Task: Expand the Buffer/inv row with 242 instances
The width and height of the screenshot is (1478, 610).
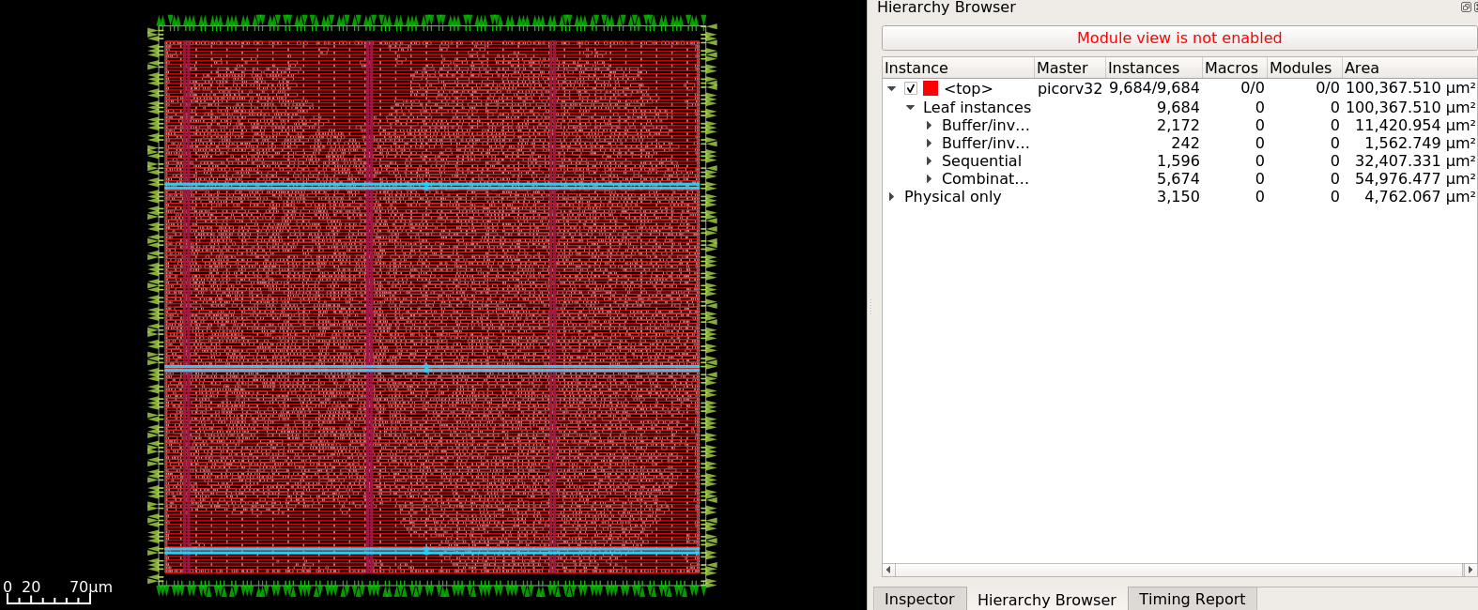Action: [929, 143]
